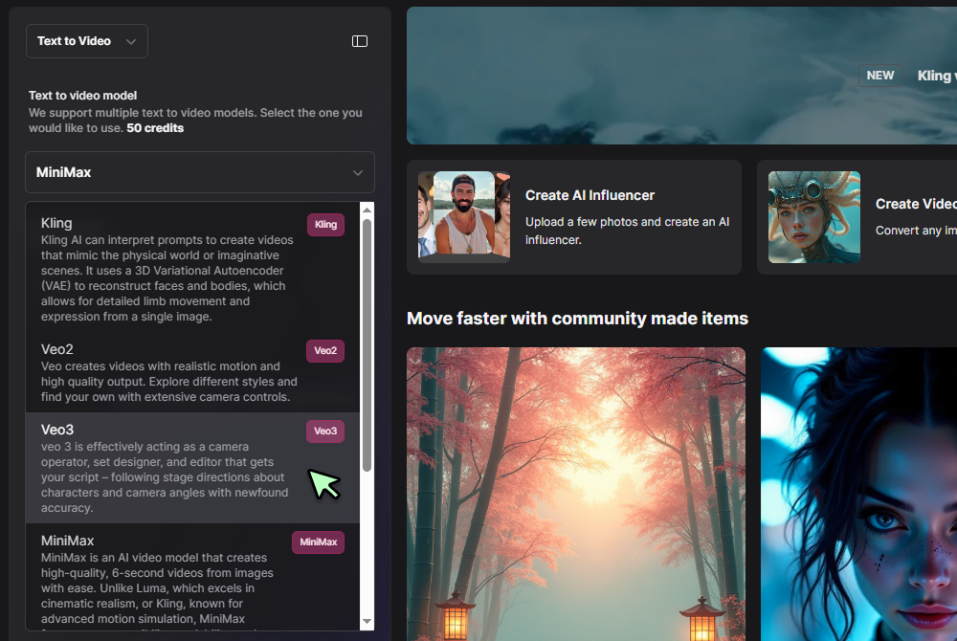The width and height of the screenshot is (957, 641).
Task: Open the Create Video card
Action: click(x=857, y=217)
